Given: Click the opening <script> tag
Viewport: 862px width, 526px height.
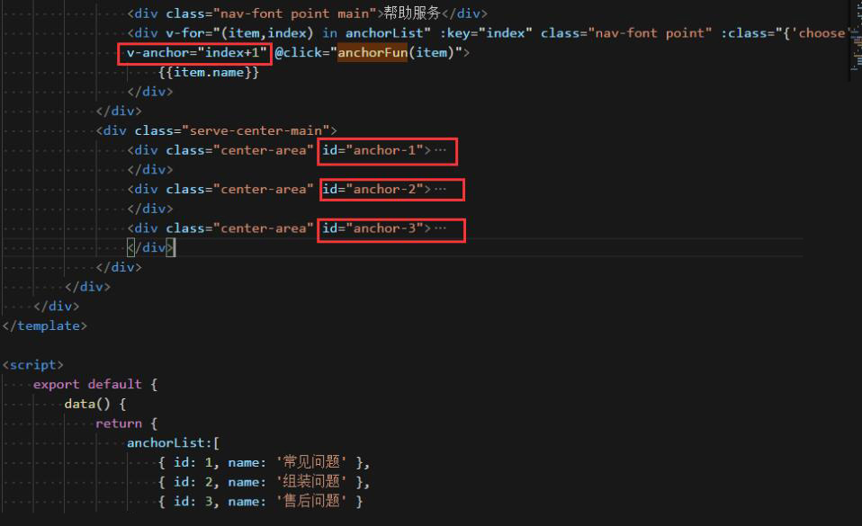Looking at the screenshot, I should pos(33,365).
